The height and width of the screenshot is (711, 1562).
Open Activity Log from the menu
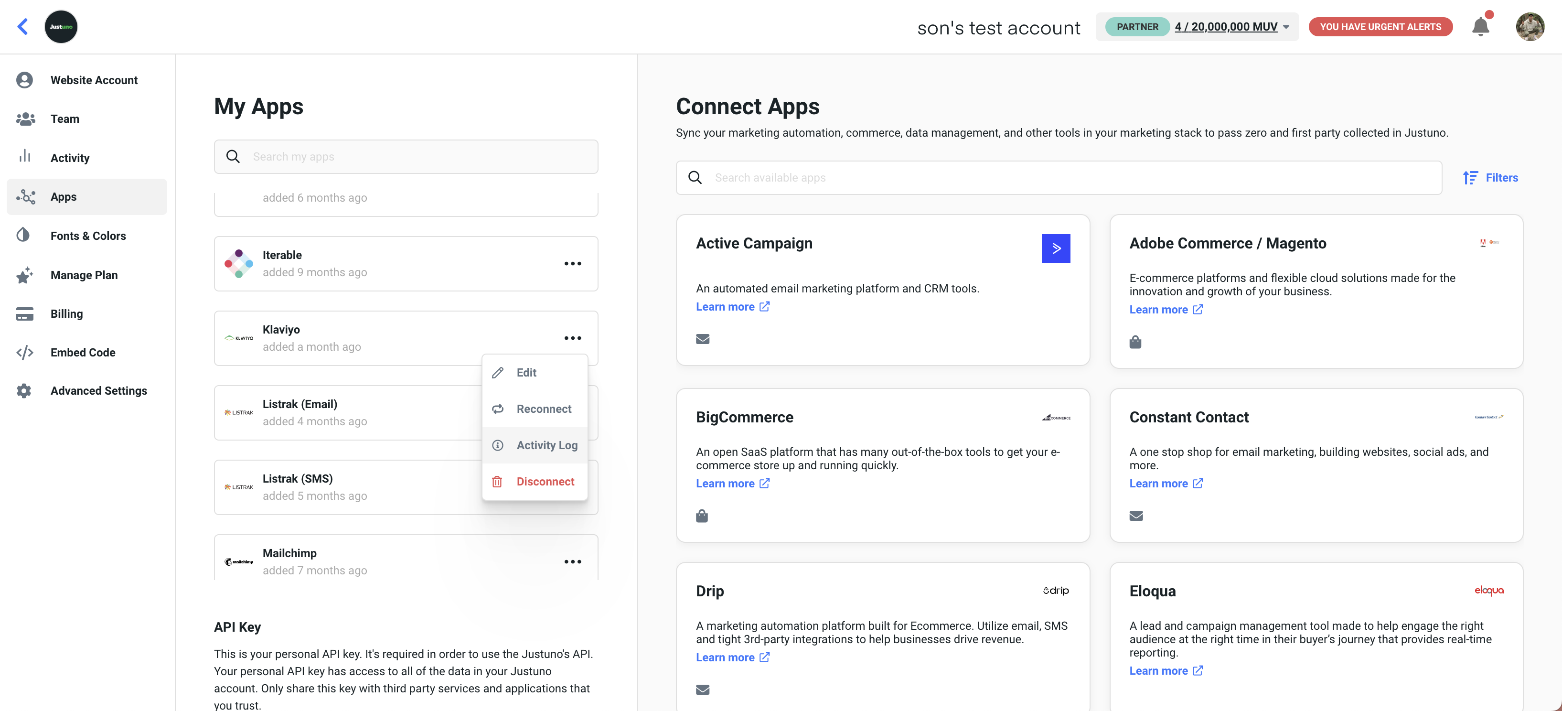[546, 445]
